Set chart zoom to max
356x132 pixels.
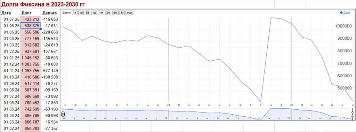click(x=129, y=13)
